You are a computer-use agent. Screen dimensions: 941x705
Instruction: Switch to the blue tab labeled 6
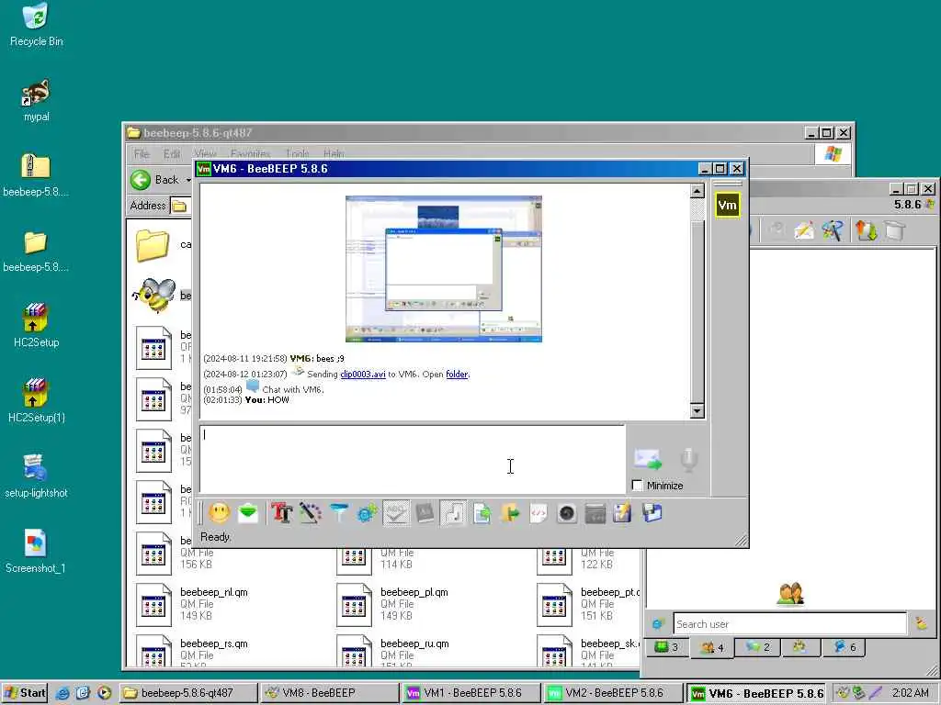(845, 647)
